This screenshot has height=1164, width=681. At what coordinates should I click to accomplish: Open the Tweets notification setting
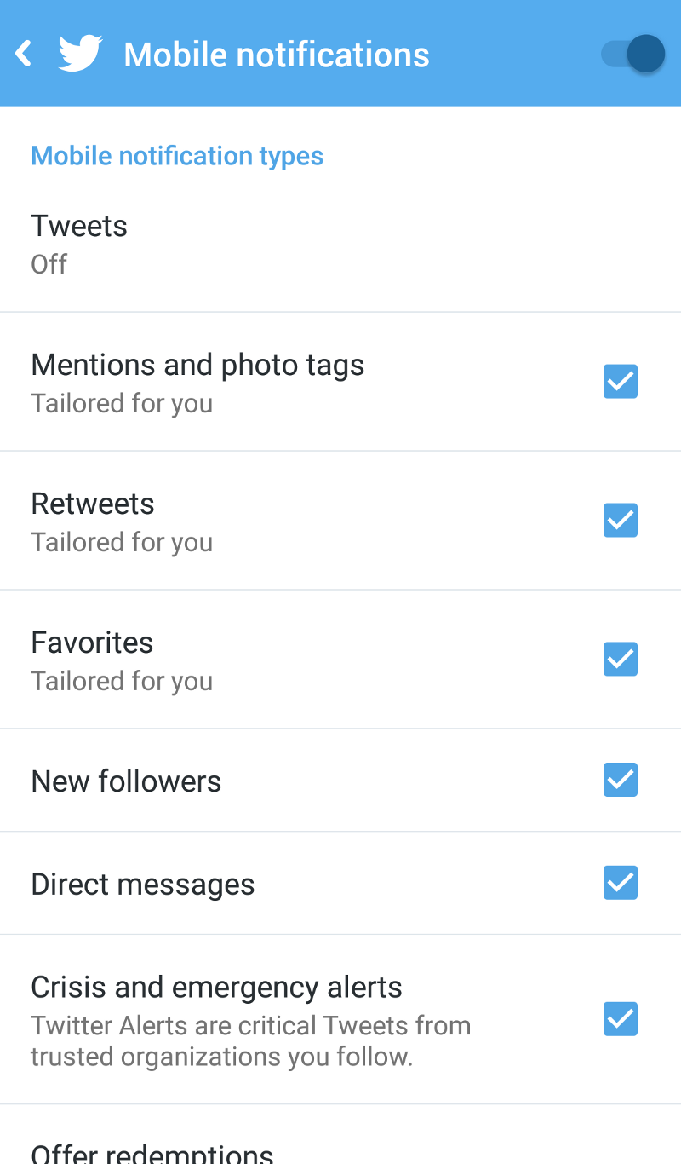(340, 244)
